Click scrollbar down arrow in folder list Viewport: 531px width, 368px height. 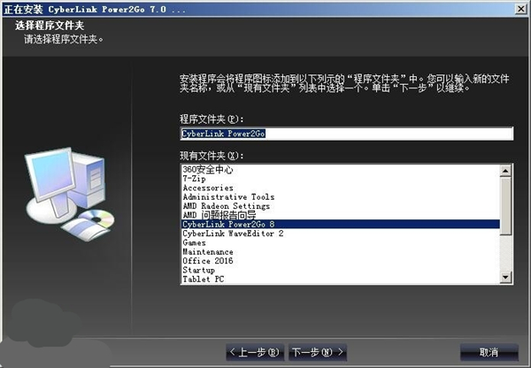pos(505,278)
